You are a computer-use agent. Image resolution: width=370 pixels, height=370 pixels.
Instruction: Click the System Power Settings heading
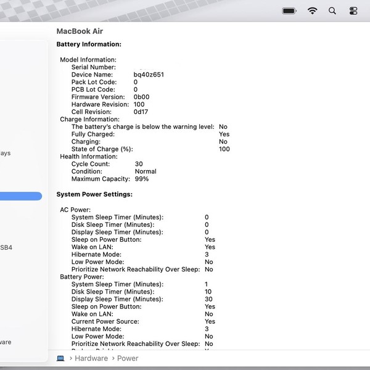click(94, 194)
